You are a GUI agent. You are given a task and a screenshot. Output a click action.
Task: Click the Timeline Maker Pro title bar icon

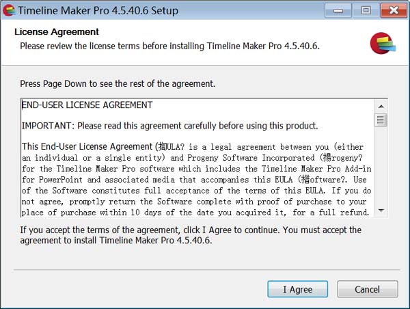click(9, 10)
